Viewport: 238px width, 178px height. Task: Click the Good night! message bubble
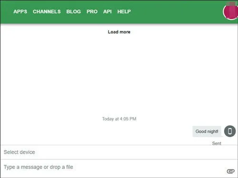click(x=207, y=131)
